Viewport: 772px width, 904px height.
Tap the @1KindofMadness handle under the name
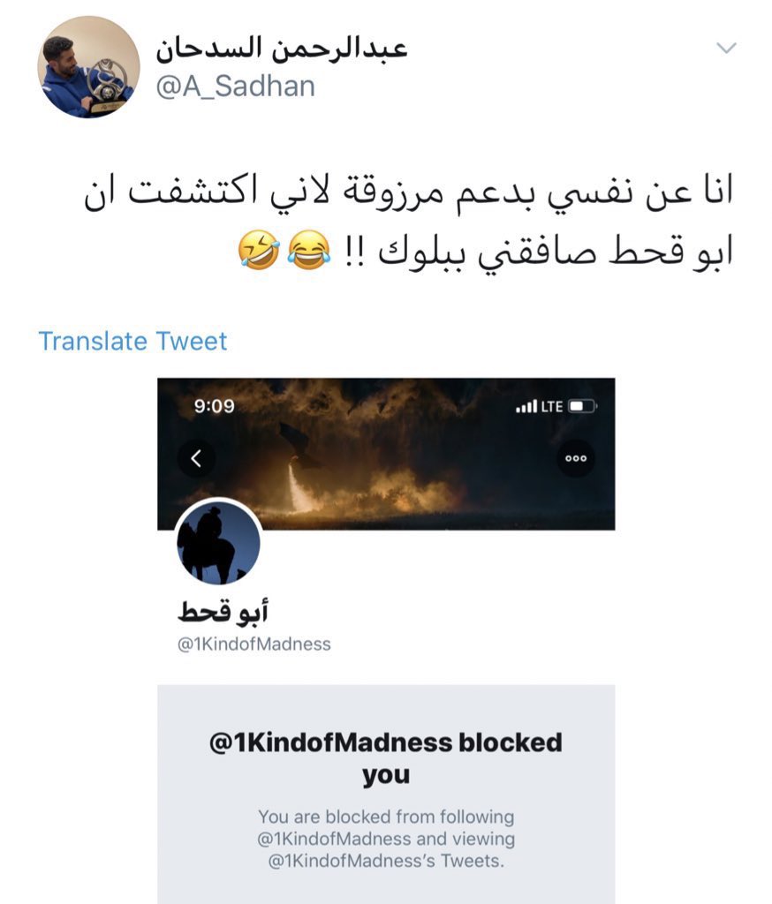tap(254, 644)
